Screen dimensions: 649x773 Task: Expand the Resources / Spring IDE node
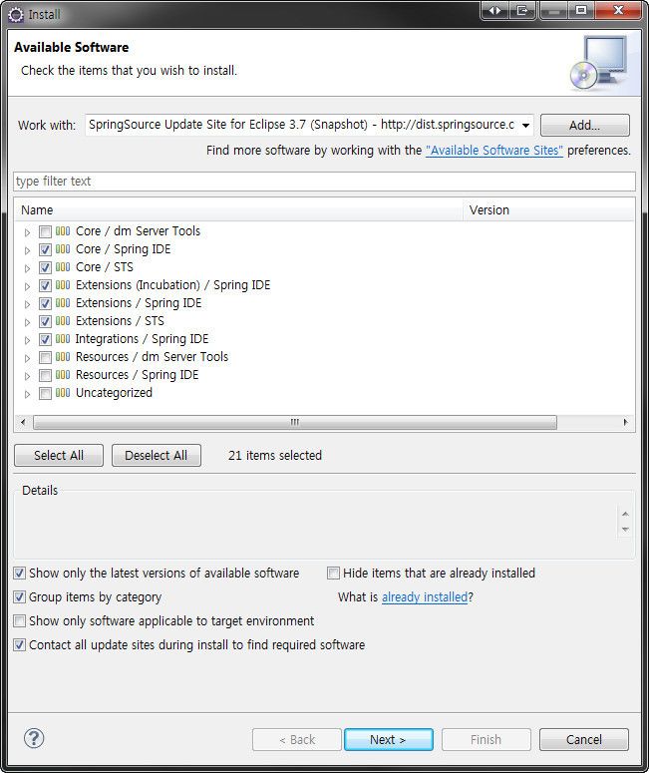pos(28,376)
